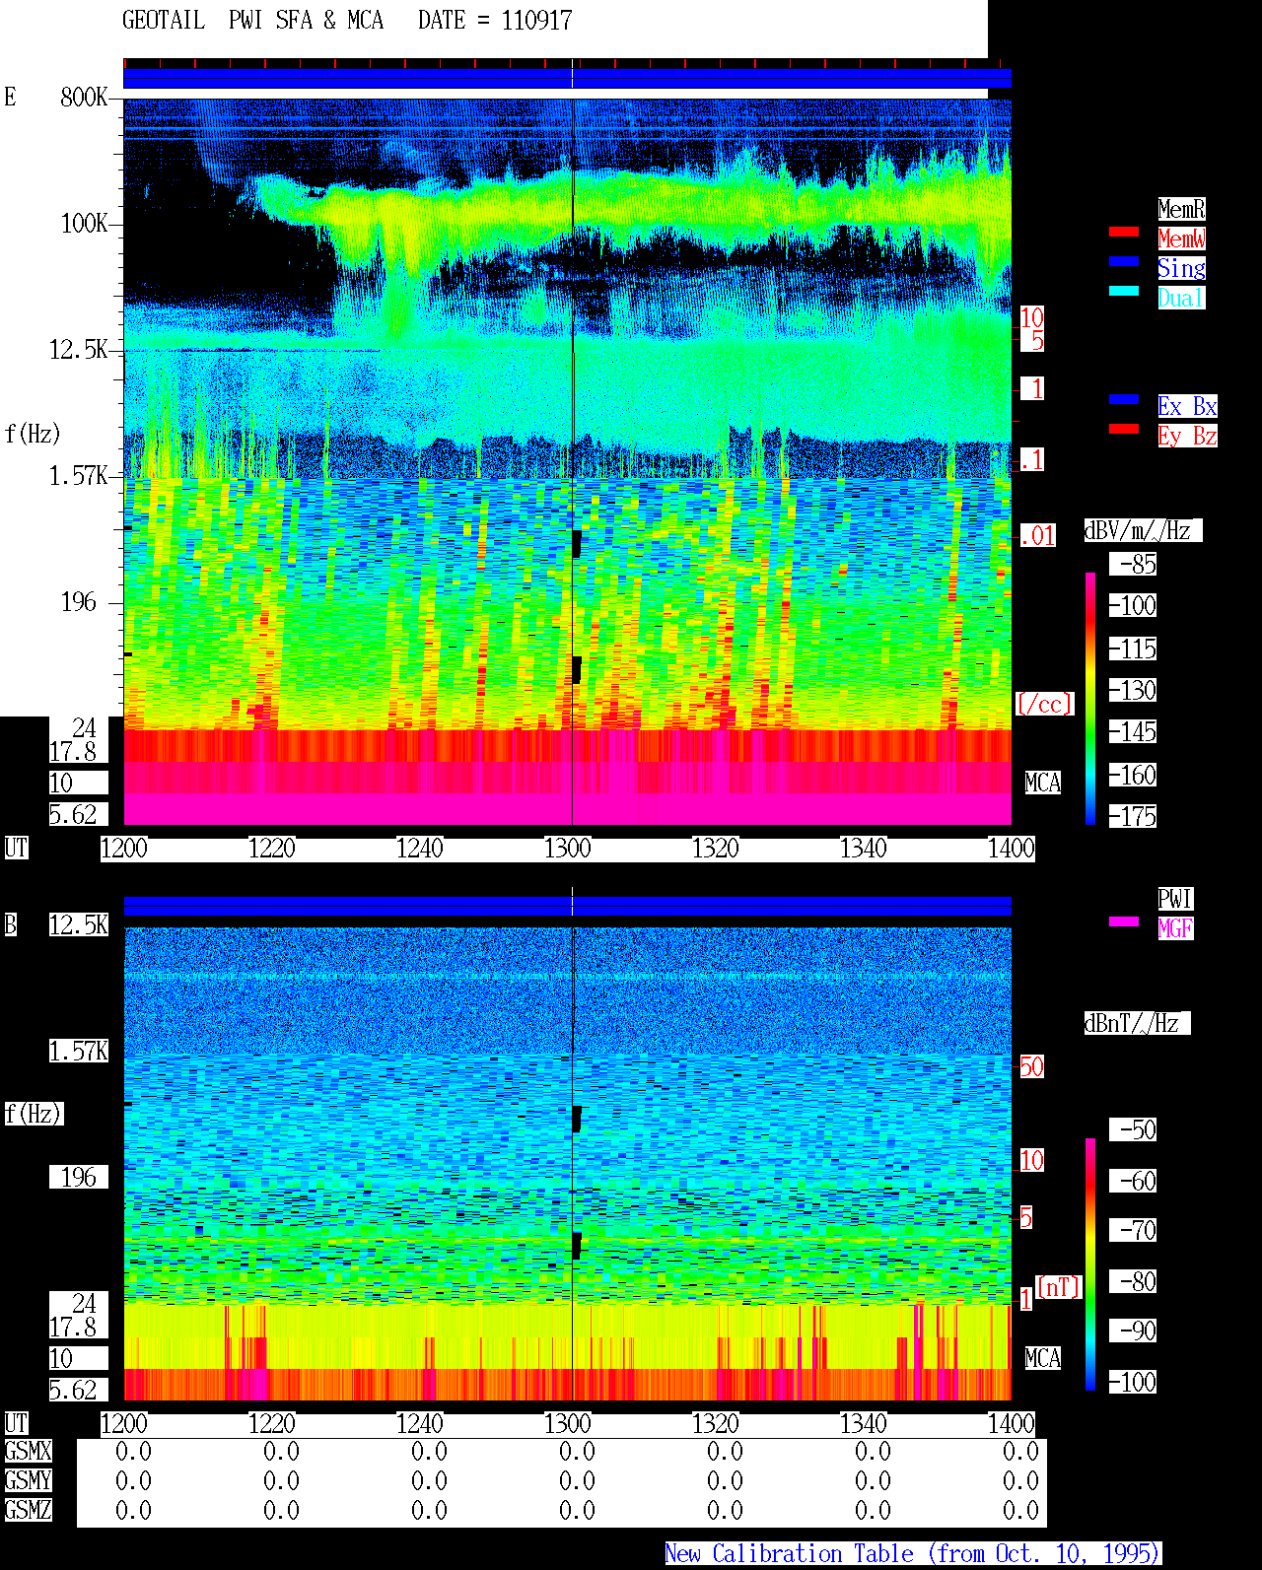1262x1570 pixels.
Task: Select the blue Ex Bx legend label
Action: 1187,406
